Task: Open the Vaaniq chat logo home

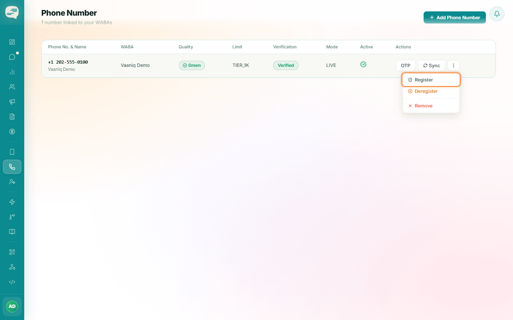Action: click(x=12, y=12)
